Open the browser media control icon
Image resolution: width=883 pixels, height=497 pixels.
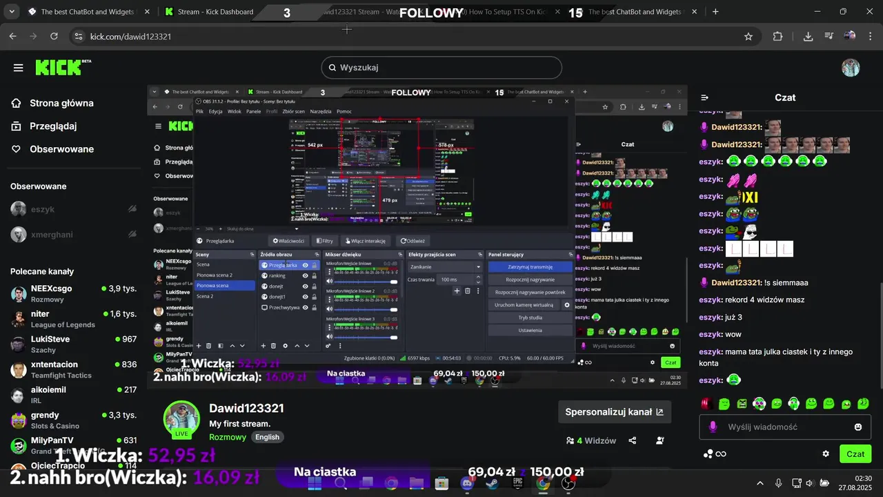(x=829, y=37)
